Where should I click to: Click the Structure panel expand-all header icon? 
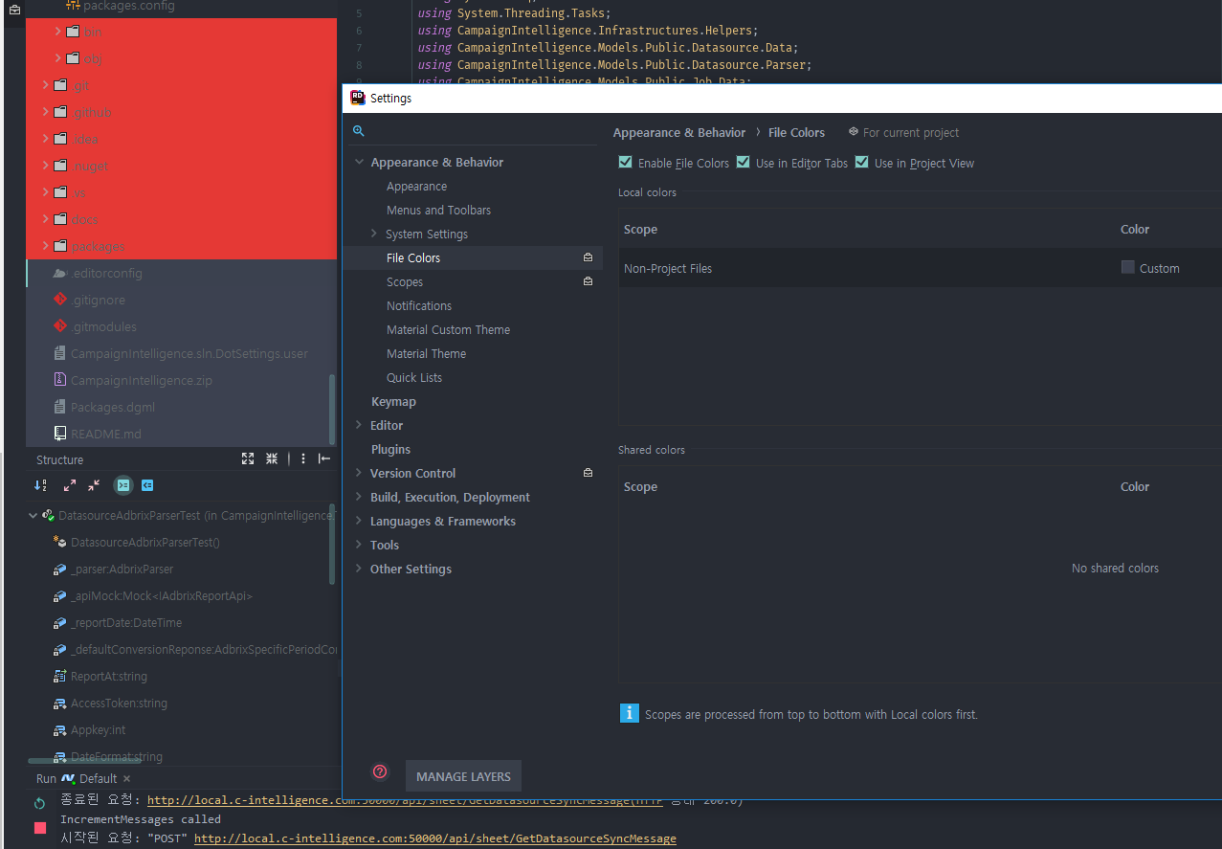(x=248, y=458)
